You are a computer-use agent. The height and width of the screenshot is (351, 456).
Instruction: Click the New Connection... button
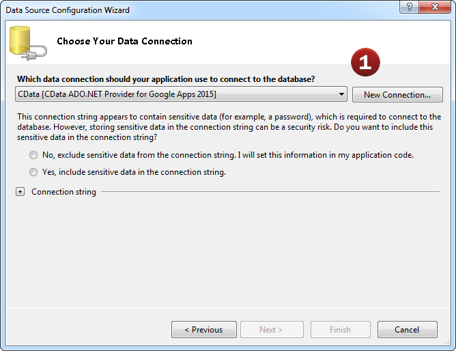click(x=397, y=95)
